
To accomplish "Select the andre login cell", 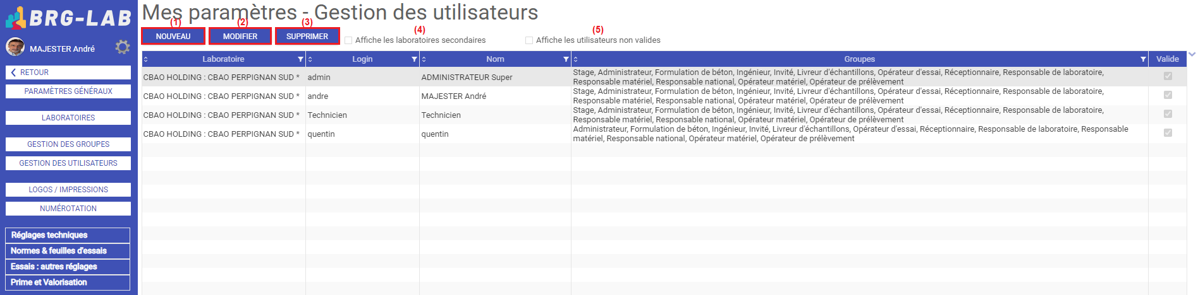I will click(x=362, y=96).
